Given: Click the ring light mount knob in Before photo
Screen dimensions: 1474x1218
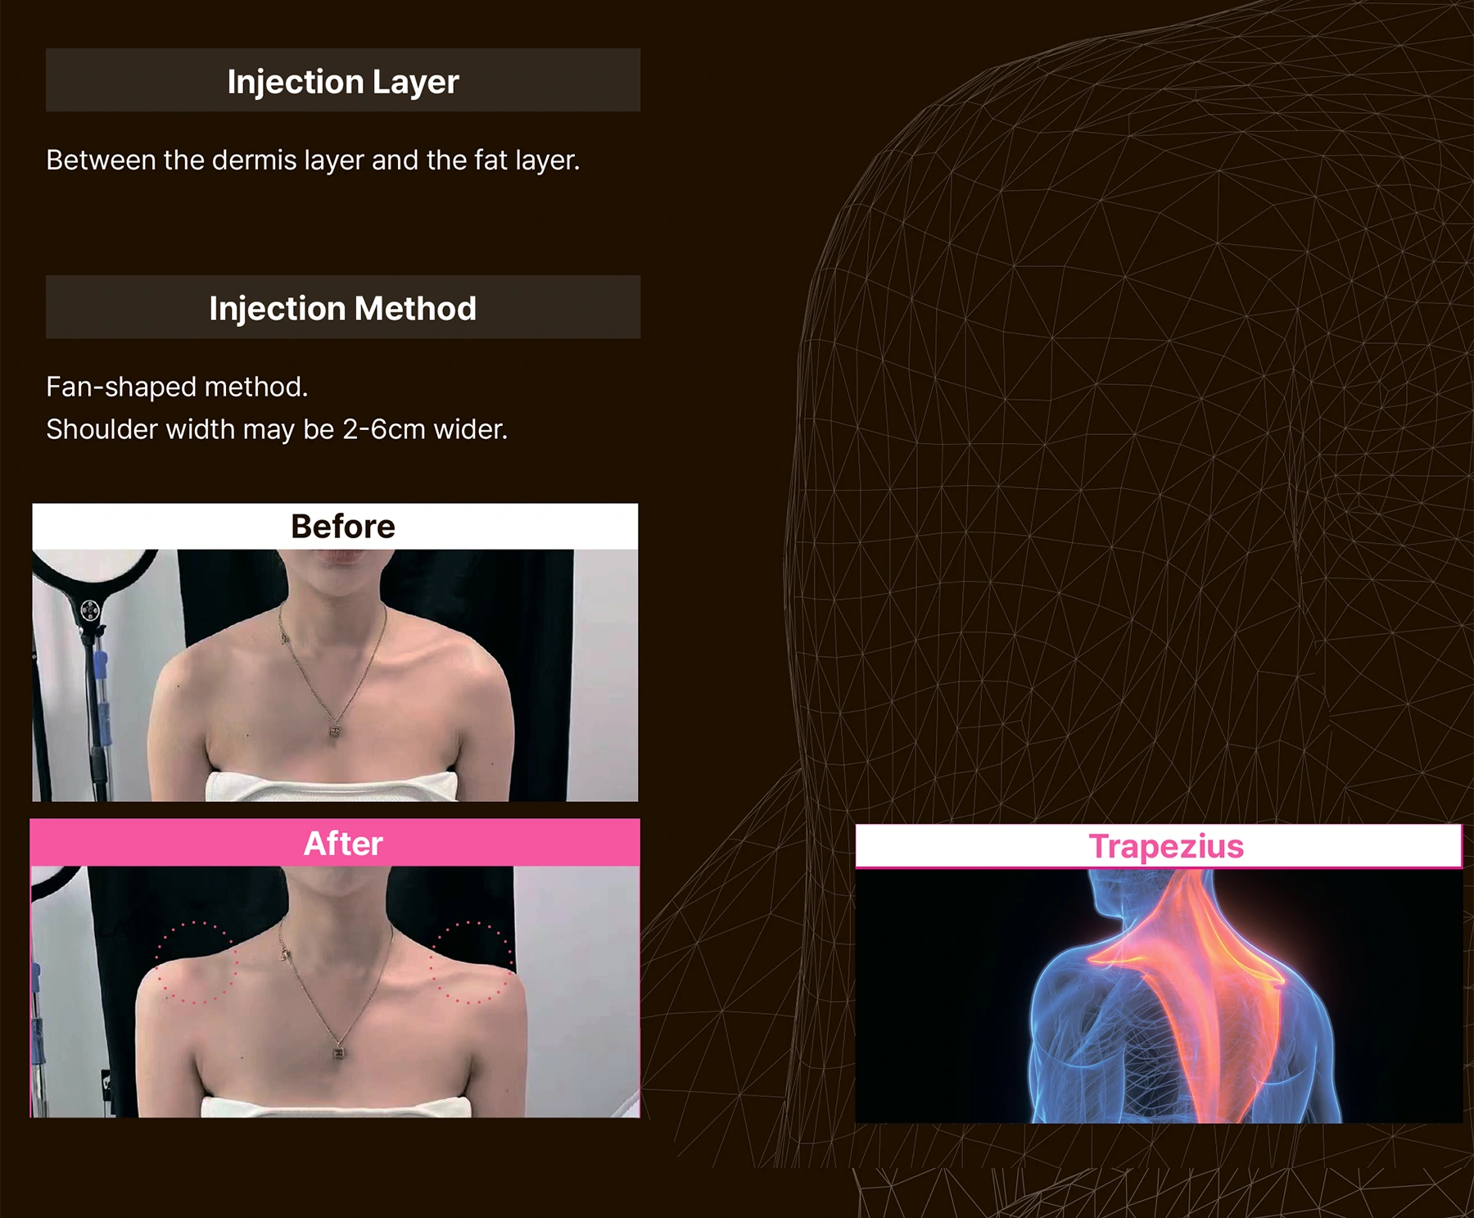Looking at the screenshot, I should [90, 610].
